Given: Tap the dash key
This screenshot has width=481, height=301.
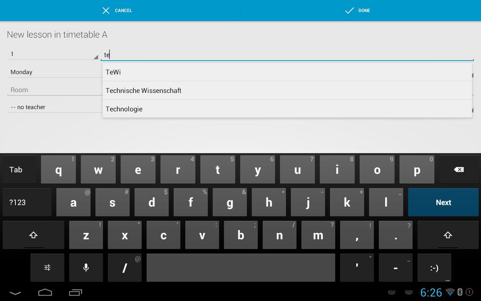Looking at the screenshot, I should tap(396, 268).
